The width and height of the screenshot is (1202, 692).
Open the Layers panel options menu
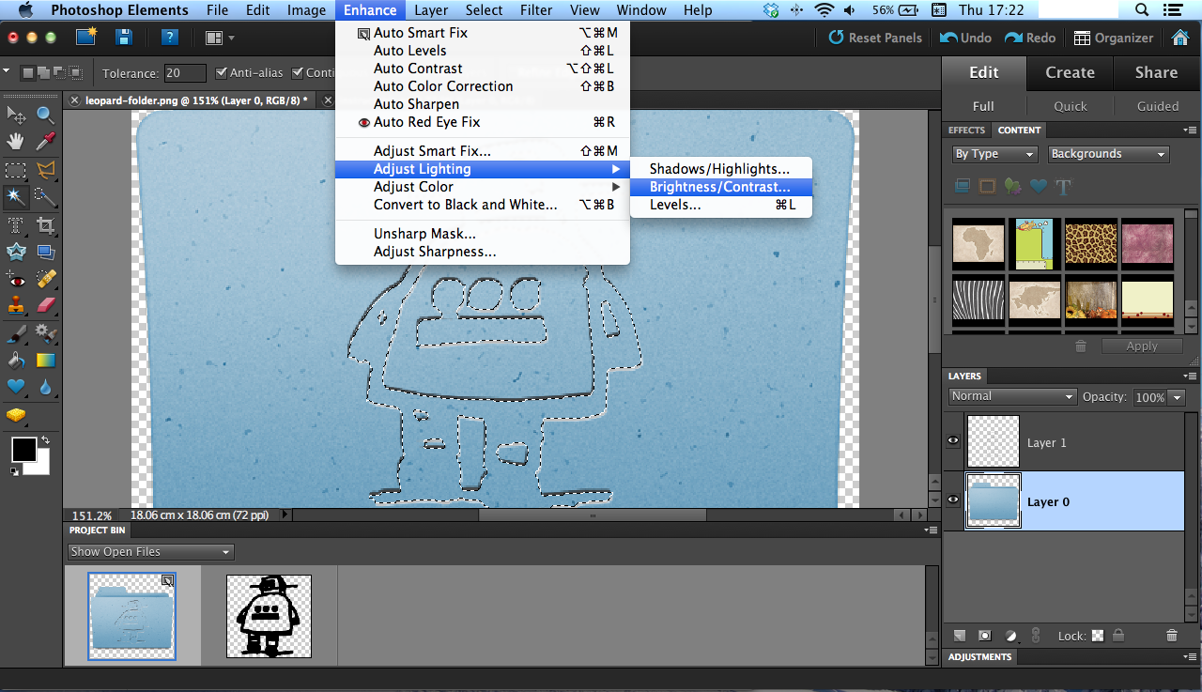coord(1190,376)
